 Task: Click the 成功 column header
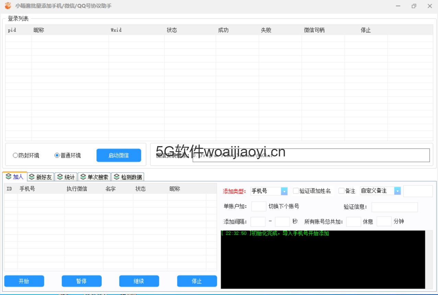237,30
